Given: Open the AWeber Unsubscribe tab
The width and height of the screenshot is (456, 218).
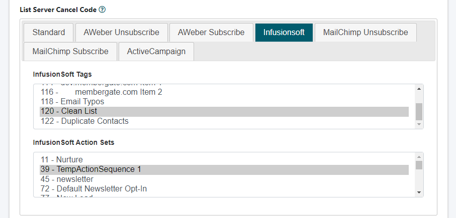Looking at the screenshot, I should (x=122, y=33).
